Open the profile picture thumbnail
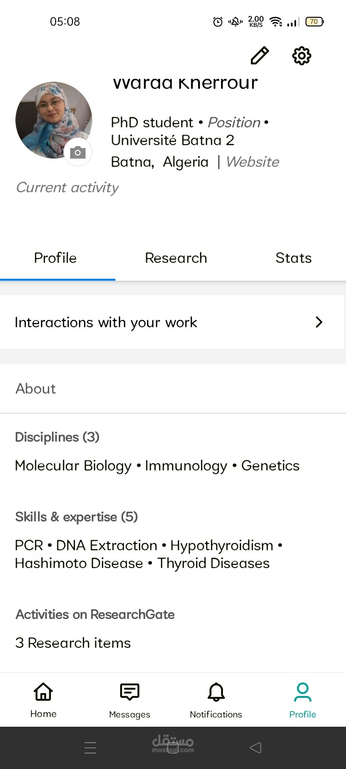The height and width of the screenshot is (769, 346). tap(54, 120)
